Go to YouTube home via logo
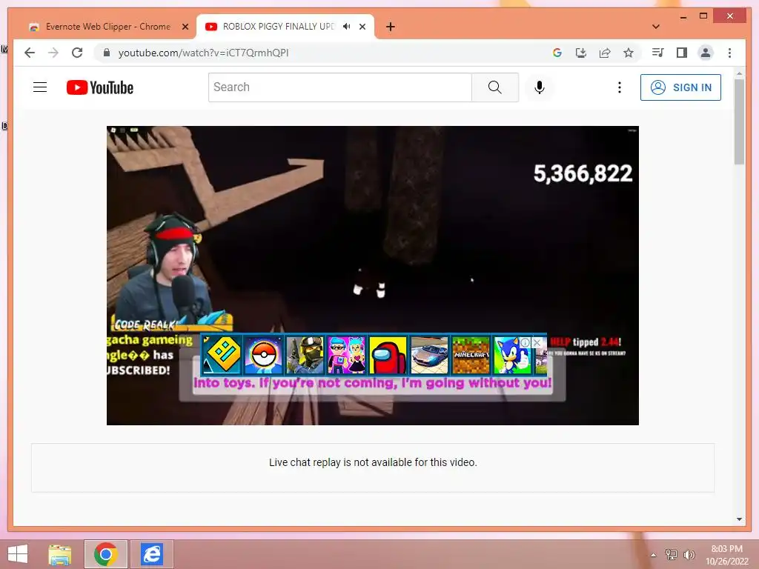The image size is (759, 569). [100, 87]
